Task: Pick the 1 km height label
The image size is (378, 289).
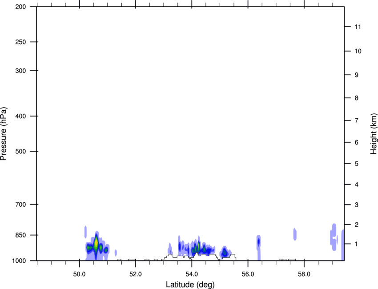Action: [357, 244]
